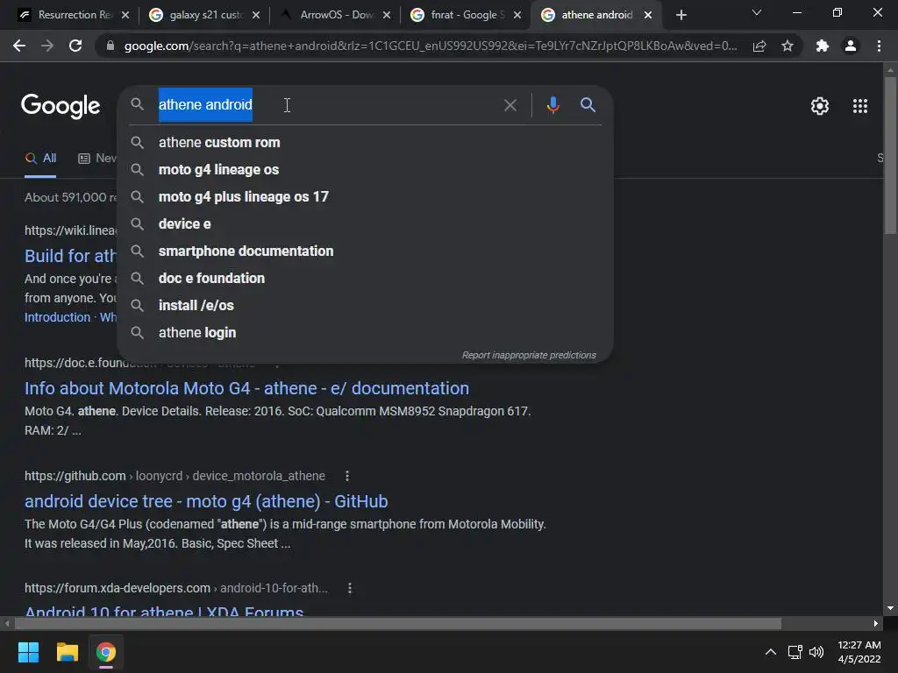The height and width of the screenshot is (673, 898).
Task: Open Windows Start menu
Action: pyautogui.click(x=28, y=652)
